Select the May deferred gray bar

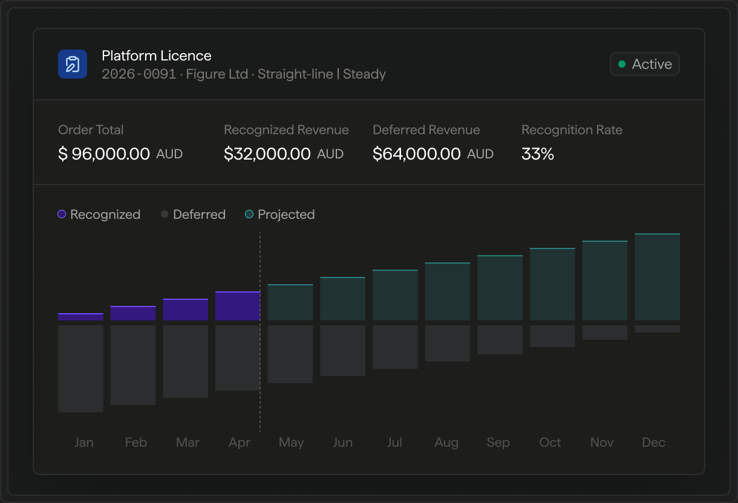[x=290, y=354]
